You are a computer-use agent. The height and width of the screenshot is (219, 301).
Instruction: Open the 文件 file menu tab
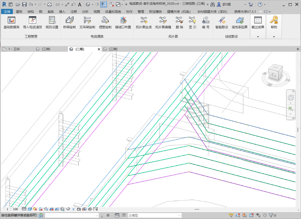click(x=7, y=11)
